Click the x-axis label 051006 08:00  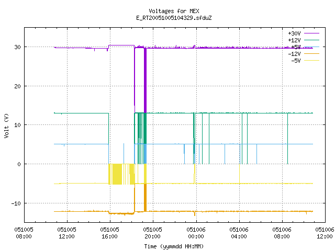click(x=282, y=233)
